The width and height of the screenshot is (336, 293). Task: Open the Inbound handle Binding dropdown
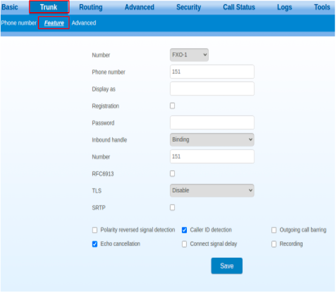click(x=212, y=140)
